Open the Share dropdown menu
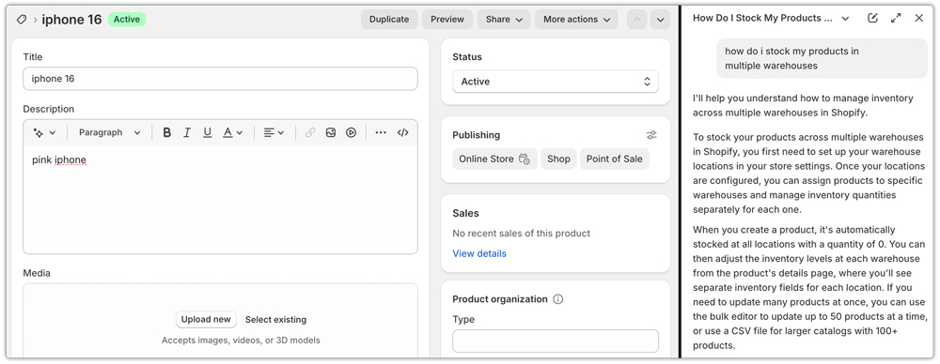 (504, 19)
